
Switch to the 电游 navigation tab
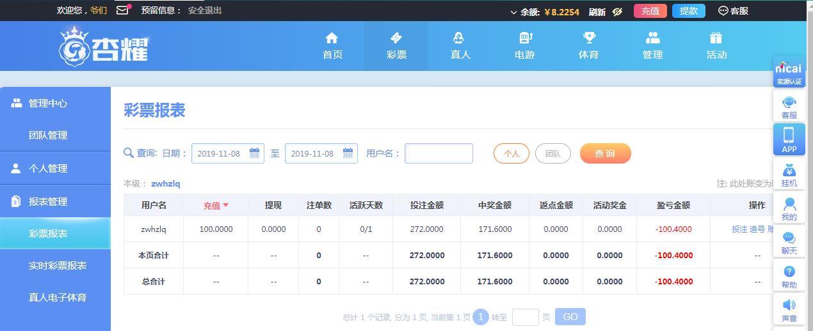click(x=524, y=46)
